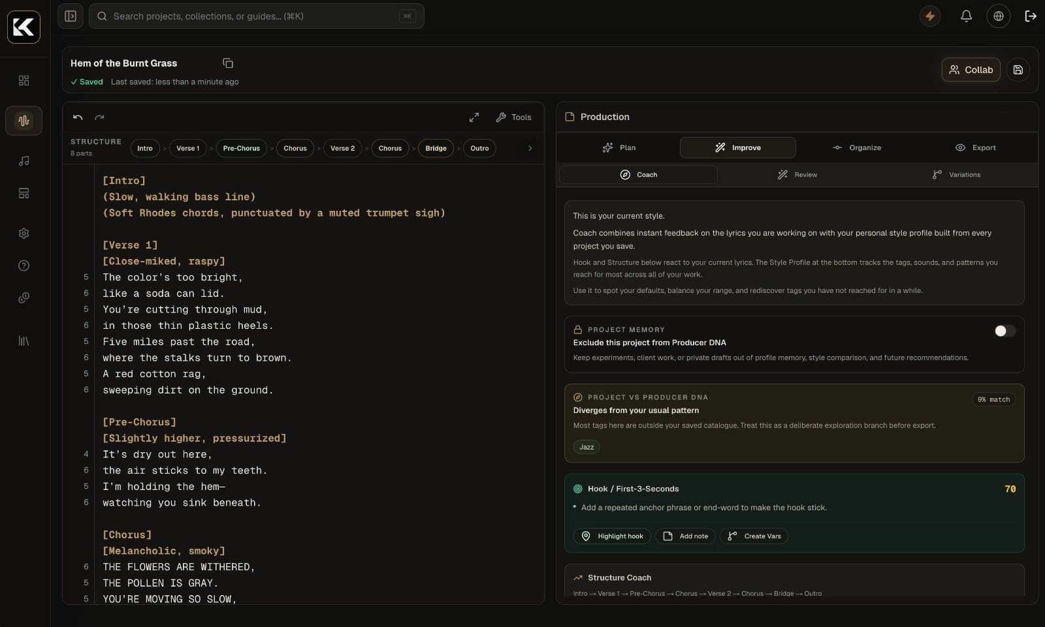1045x627 pixels.
Task: Select the Pre-Chorus structure chip
Action: tap(242, 148)
